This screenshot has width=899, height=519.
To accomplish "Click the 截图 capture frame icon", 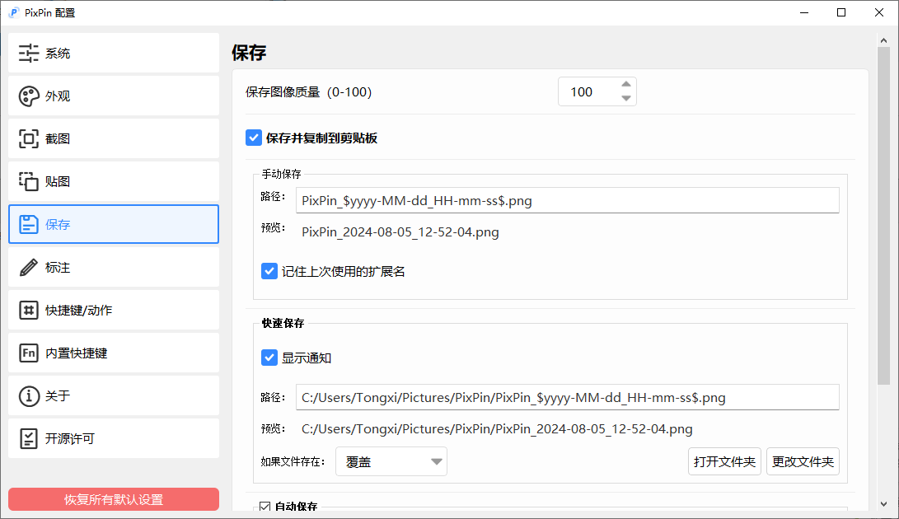I will coord(29,138).
